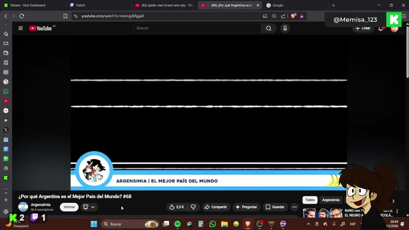Open OBS Studio from the taskbar
409x230 pixels.
(x=259, y=224)
